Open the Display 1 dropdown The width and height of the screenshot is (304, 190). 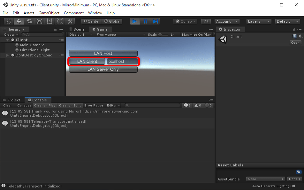(80, 34)
